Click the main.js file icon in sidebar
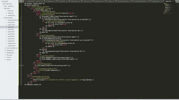The height and width of the screenshot is (100, 179). click(5, 57)
